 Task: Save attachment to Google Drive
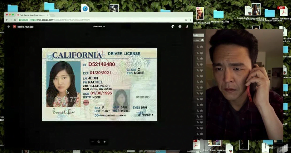173,26
